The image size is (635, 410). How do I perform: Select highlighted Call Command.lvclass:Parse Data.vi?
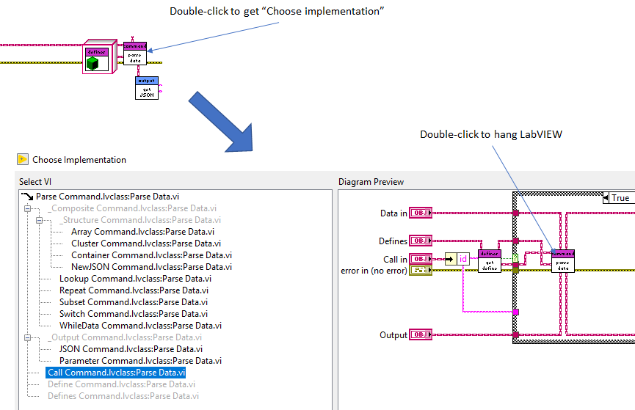pos(116,373)
